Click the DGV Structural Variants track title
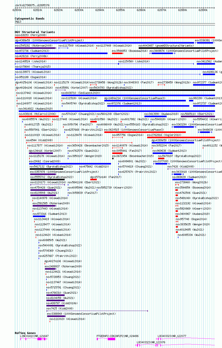Screen dimensions: 222x348 [35, 32]
